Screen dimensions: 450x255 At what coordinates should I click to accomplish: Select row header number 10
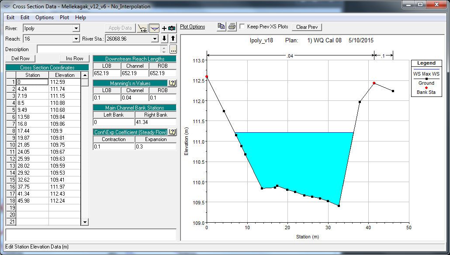tap(11, 145)
